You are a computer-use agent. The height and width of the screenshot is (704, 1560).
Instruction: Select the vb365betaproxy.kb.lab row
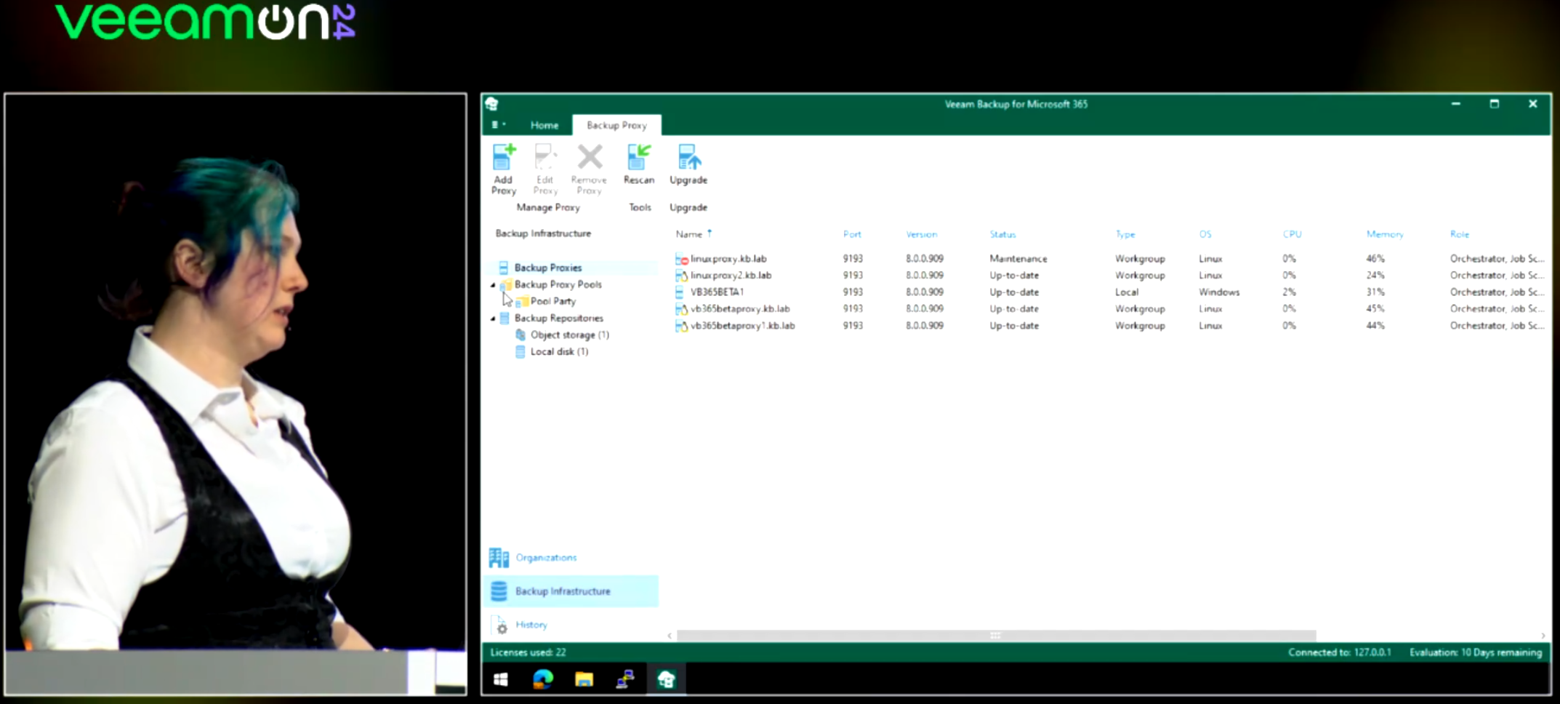1109,309
